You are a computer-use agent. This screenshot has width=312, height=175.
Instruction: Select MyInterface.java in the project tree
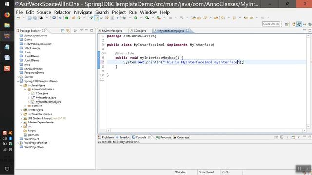45,98
